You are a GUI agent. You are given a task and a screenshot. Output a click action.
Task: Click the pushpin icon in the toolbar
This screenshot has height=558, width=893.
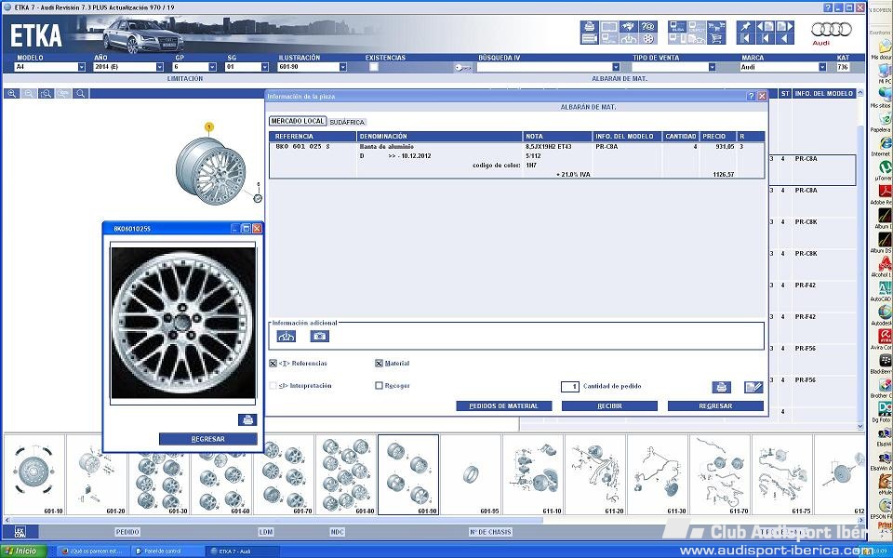pos(745,26)
